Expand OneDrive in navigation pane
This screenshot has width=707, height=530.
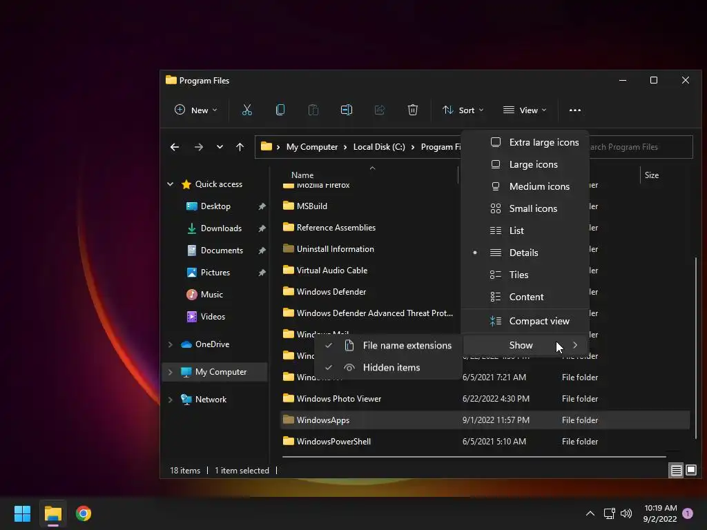point(170,345)
